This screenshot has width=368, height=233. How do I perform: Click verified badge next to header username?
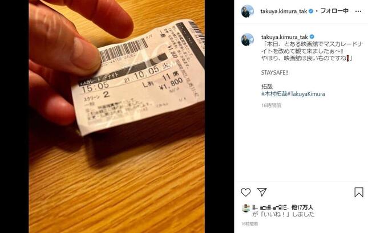[x=311, y=11]
